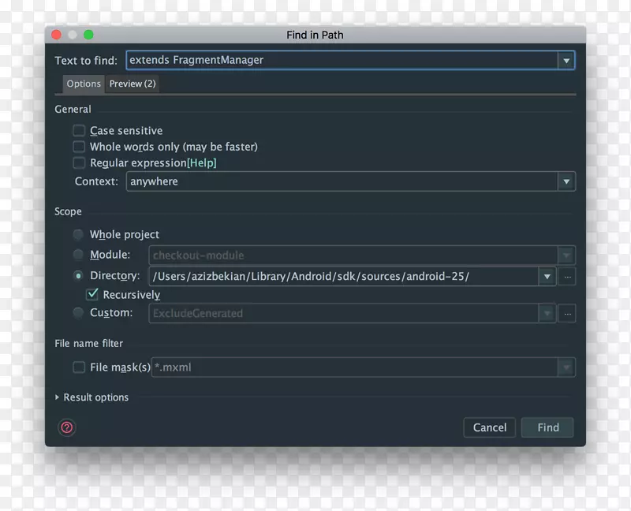Check the Whole words only option
Image resolution: width=631 pixels, height=511 pixels.
pyautogui.click(x=79, y=147)
